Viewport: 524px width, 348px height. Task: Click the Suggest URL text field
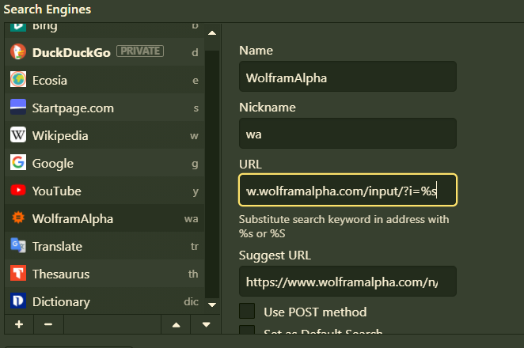point(347,282)
